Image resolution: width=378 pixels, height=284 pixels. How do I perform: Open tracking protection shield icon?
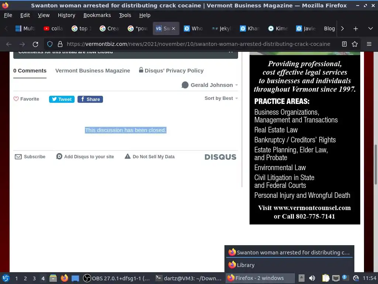(50, 44)
